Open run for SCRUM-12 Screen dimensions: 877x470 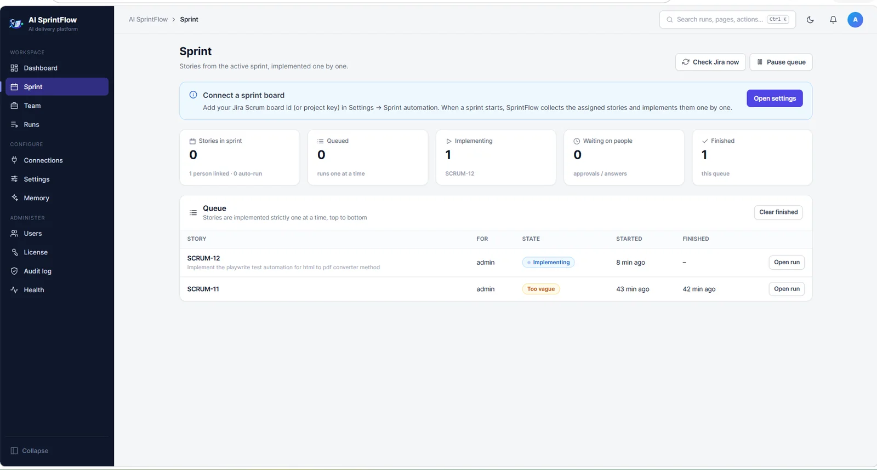pos(787,262)
